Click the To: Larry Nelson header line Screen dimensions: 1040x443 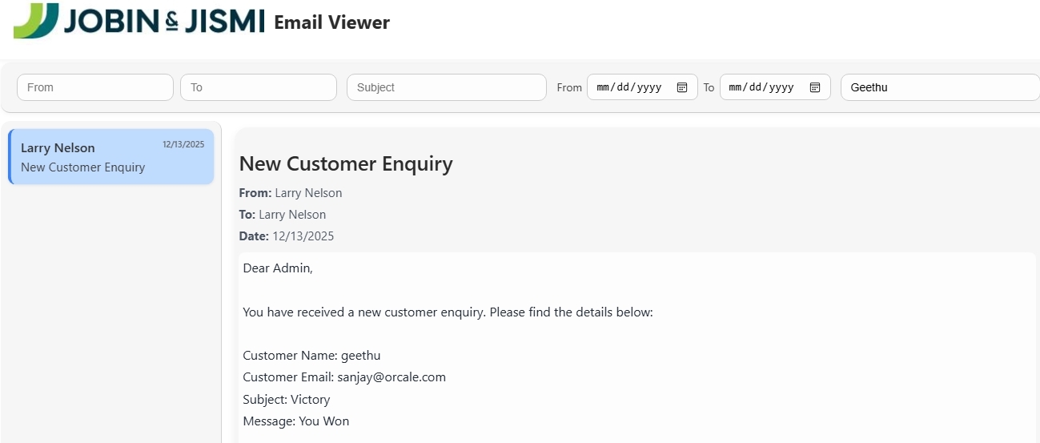pyautogui.click(x=283, y=215)
